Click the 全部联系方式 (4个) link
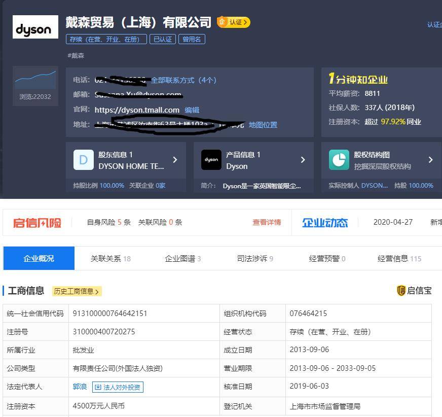 pyautogui.click(x=183, y=80)
